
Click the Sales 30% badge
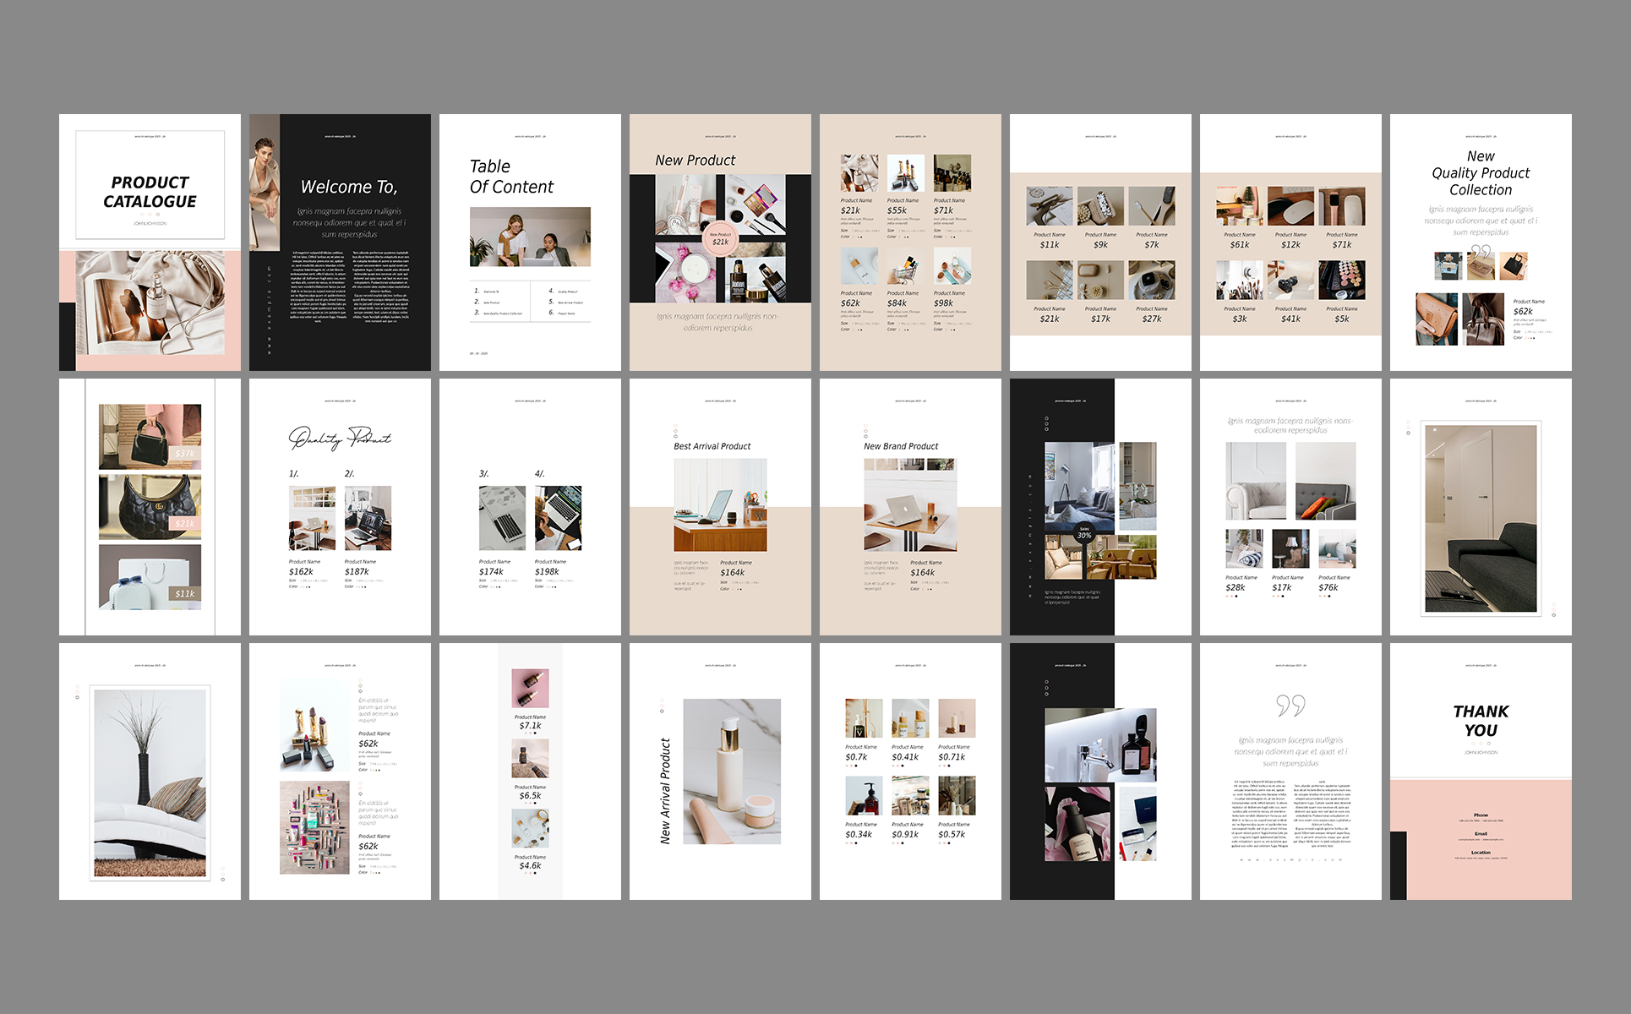click(x=1084, y=533)
